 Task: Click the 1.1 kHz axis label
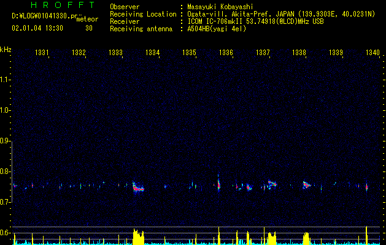point(5,80)
